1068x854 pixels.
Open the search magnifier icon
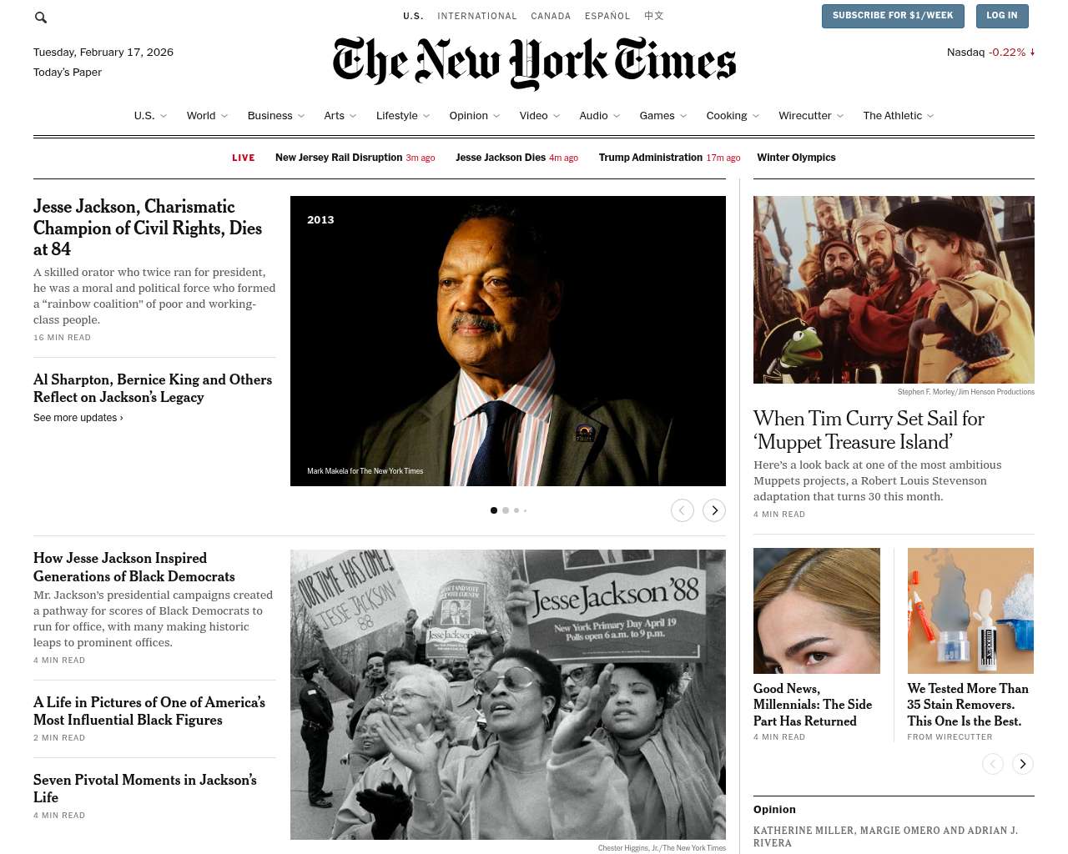(41, 17)
